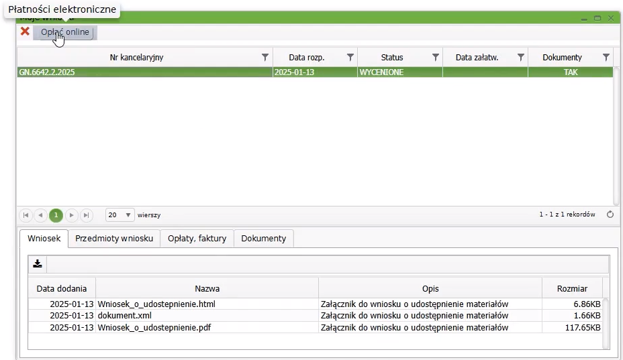The image size is (623, 360).
Task: Click the red X cancel icon
Action: (x=25, y=32)
